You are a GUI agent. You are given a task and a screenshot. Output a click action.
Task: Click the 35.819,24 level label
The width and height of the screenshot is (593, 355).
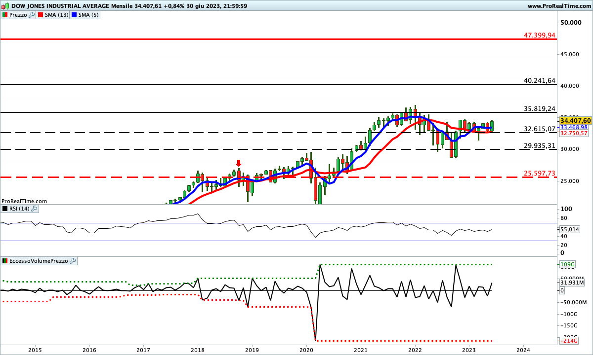(539, 109)
